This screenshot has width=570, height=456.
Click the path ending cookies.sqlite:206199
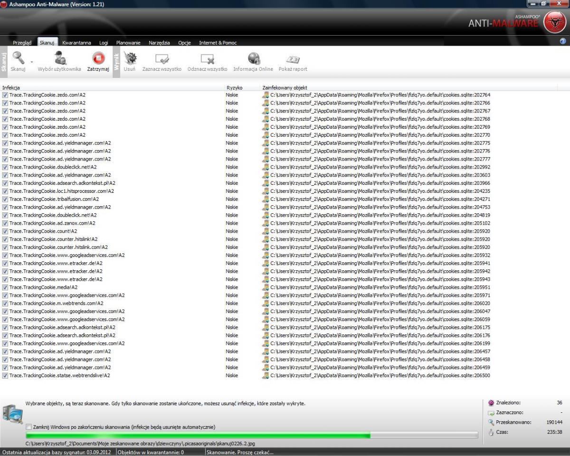click(380, 343)
